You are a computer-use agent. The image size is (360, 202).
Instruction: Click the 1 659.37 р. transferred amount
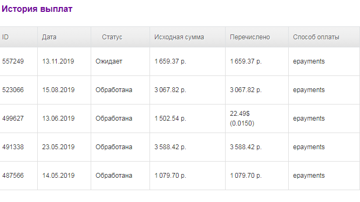click(246, 61)
